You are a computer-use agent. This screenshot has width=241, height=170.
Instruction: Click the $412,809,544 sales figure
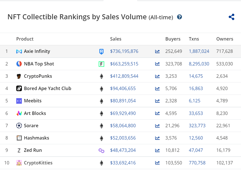point(124,76)
